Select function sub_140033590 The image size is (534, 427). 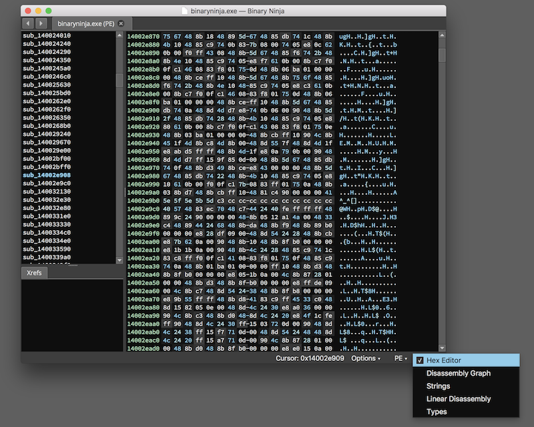[47, 249]
